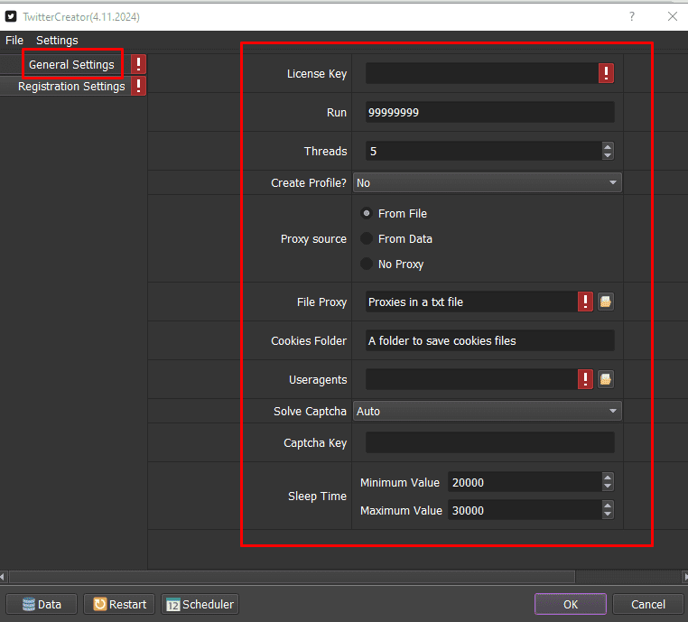Open the File Proxy browse file icon
The image size is (688, 622).
tap(606, 302)
